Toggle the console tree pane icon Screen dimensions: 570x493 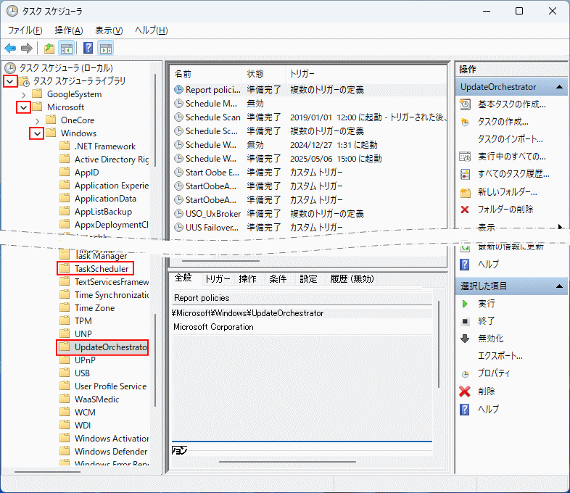tap(67, 48)
